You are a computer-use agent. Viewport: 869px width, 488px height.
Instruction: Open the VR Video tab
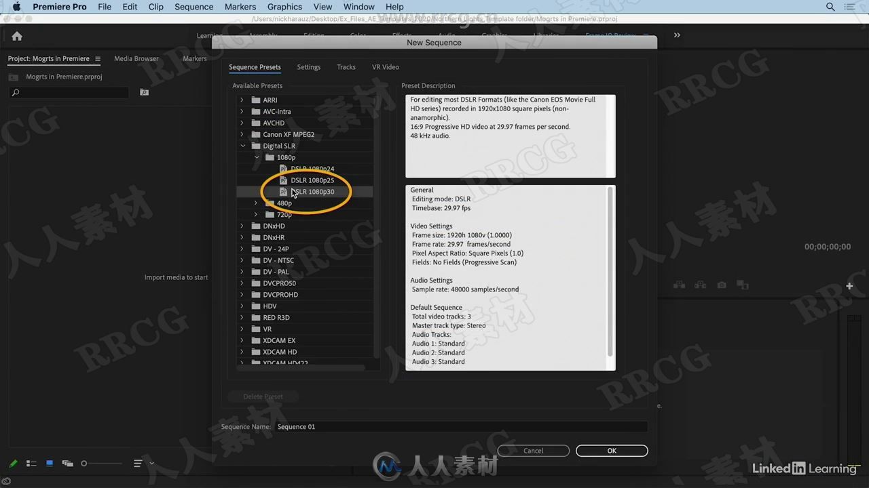point(386,67)
